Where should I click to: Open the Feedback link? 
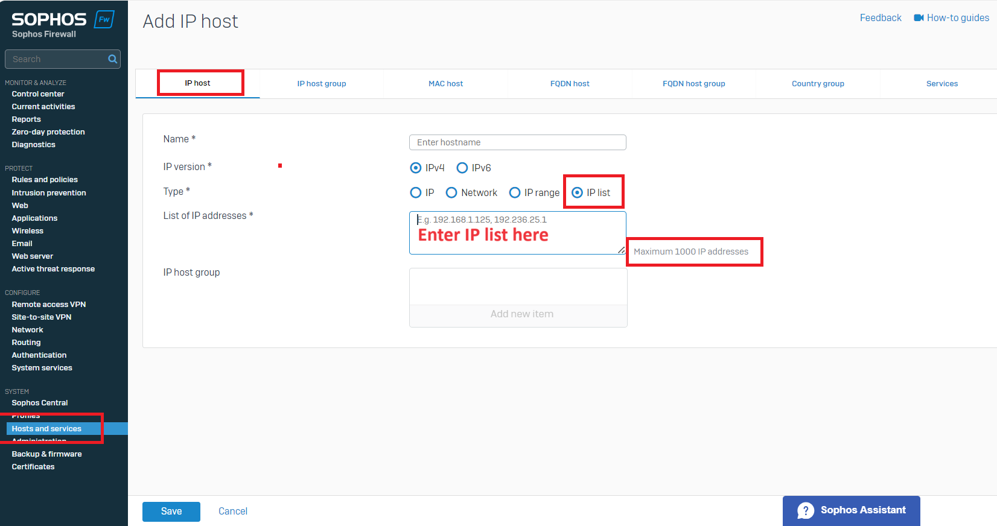[881, 18]
